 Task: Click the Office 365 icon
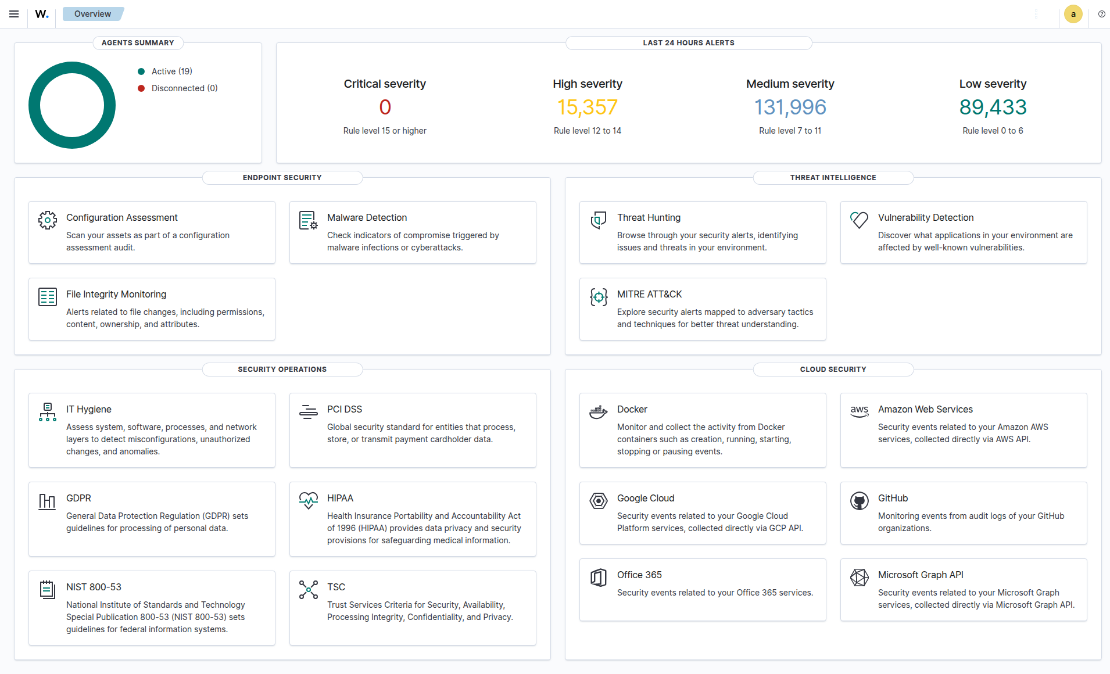coord(598,578)
